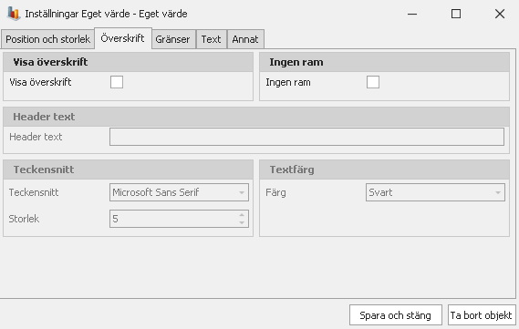
Task: Maximize the settings window
Action: coord(456,14)
